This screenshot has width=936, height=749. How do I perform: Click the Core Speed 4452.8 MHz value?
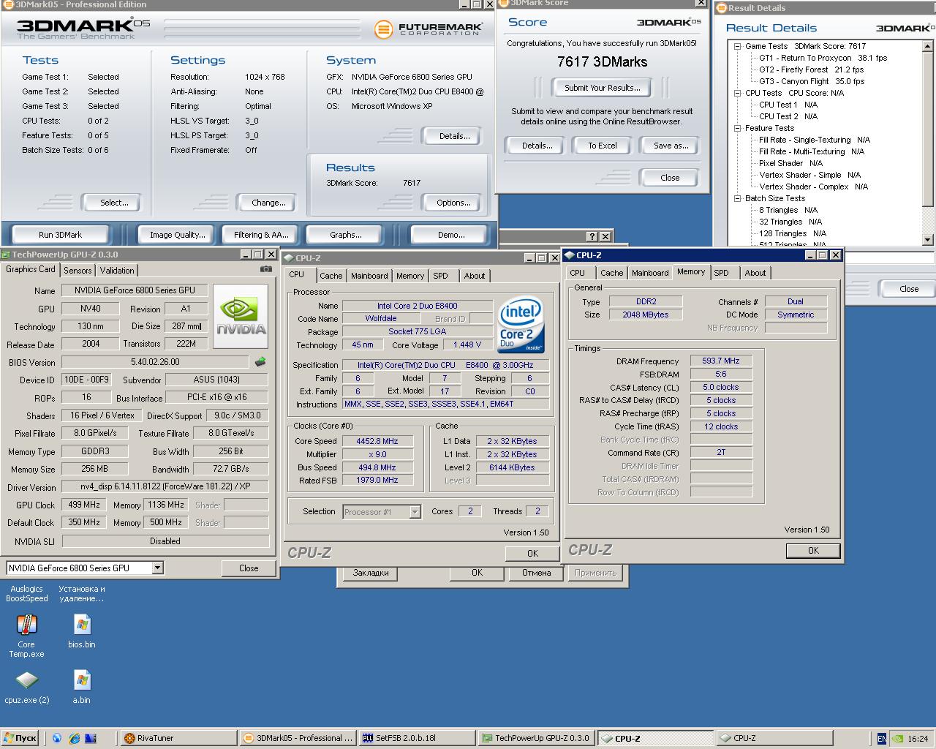pyautogui.click(x=377, y=441)
